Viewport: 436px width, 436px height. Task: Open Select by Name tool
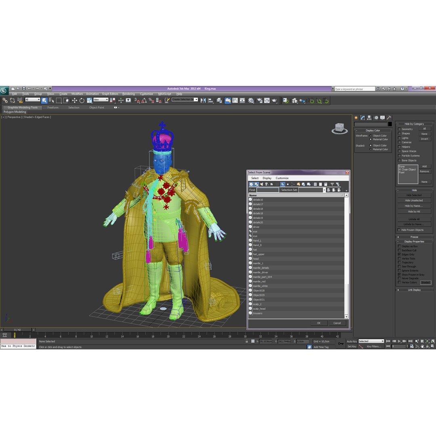click(51, 101)
